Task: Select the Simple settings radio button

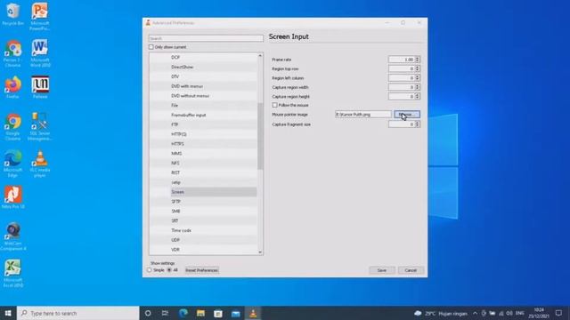Action: pos(150,270)
